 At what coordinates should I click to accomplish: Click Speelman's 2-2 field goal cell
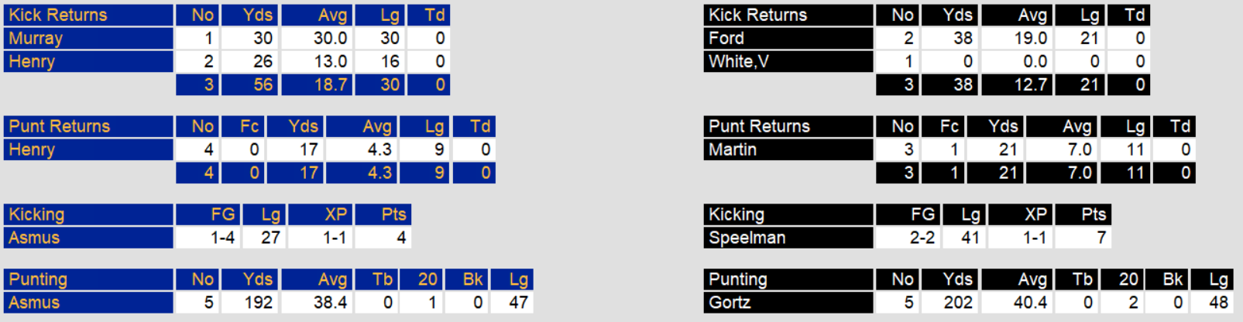(922, 238)
